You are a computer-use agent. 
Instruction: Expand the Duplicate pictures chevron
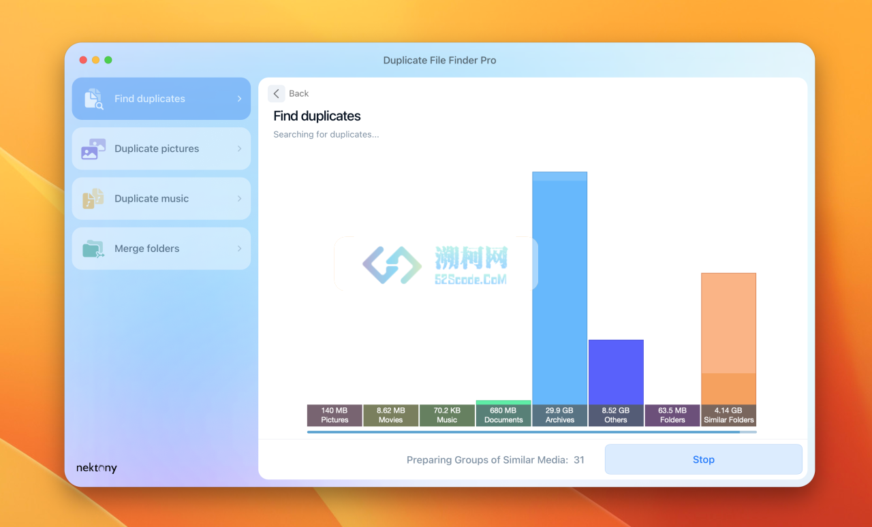point(239,148)
